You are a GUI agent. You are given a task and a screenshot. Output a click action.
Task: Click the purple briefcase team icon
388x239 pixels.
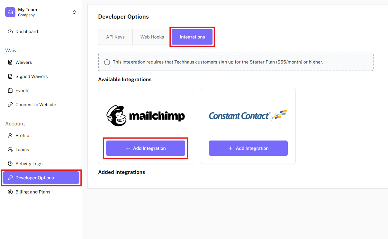coord(10,12)
